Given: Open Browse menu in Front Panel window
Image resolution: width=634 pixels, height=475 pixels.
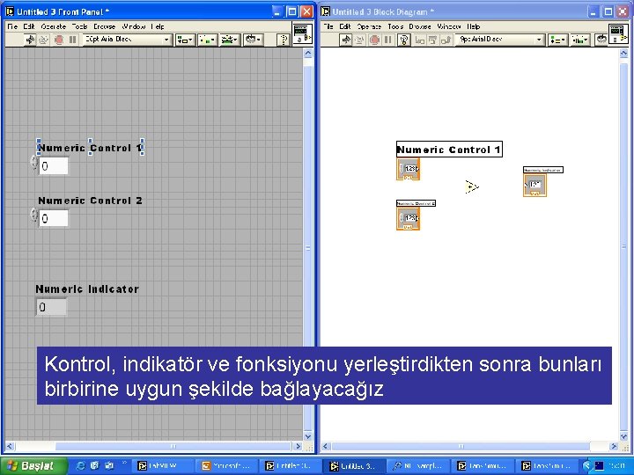Looking at the screenshot, I should (x=105, y=26).
